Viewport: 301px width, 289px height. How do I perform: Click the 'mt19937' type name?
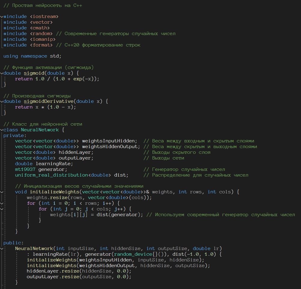pos(25,169)
